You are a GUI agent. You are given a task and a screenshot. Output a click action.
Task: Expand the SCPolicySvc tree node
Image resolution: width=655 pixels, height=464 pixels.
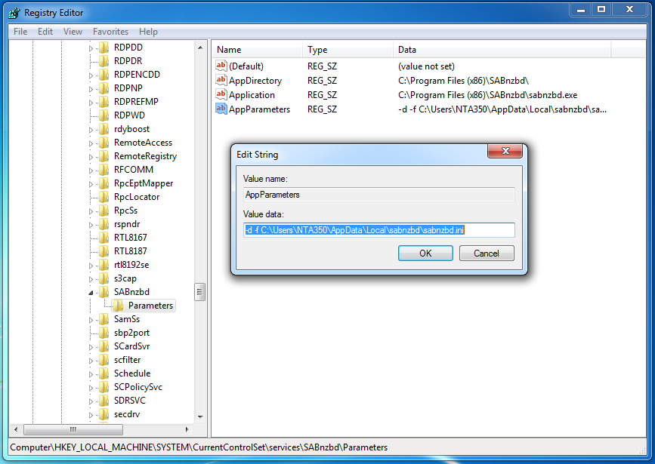click(91, 388)
